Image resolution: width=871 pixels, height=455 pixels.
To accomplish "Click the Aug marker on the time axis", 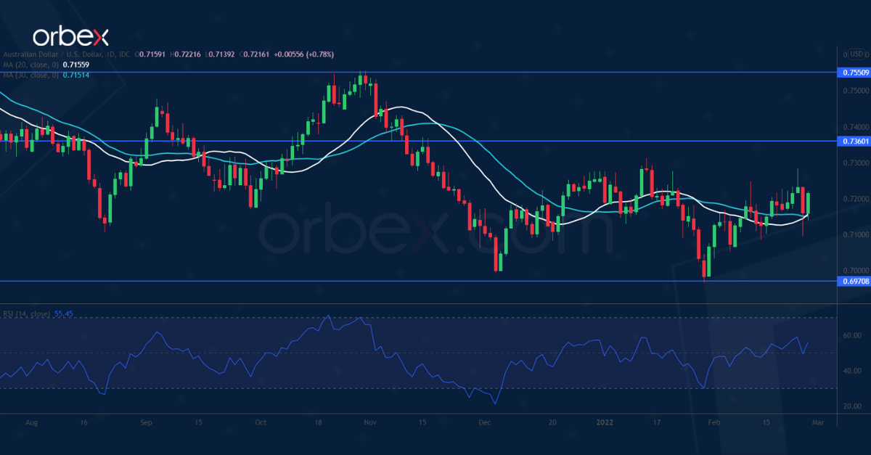I will [30, 421].
